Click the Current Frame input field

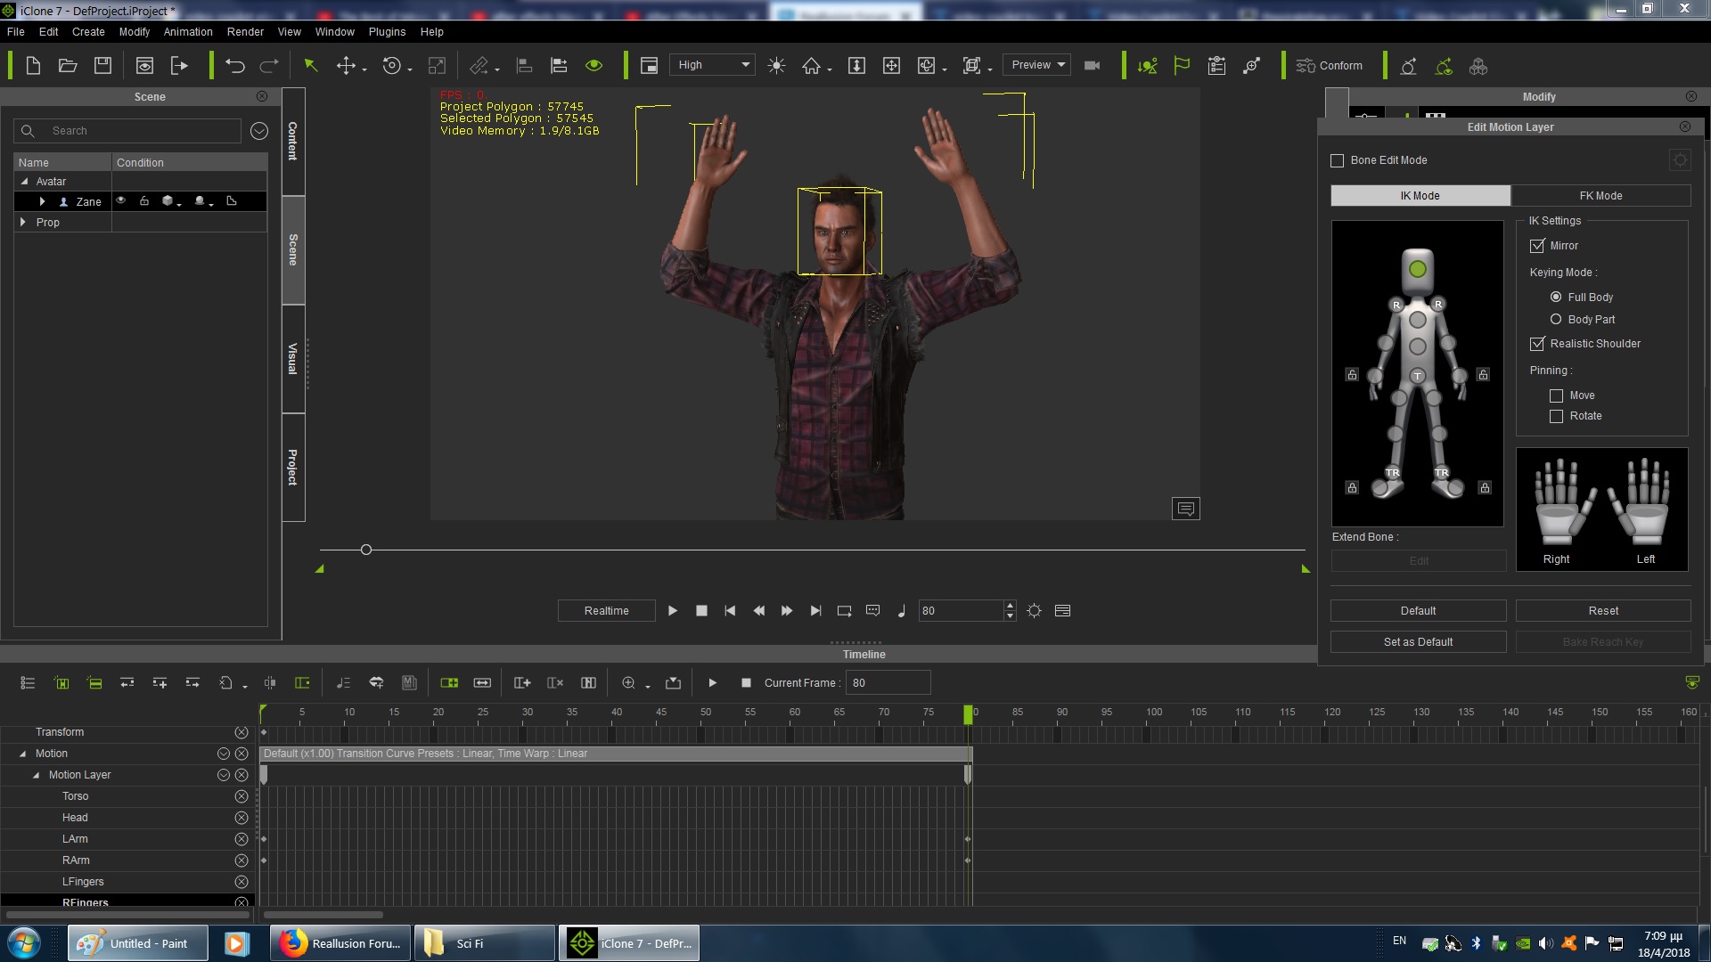point(888,683)
